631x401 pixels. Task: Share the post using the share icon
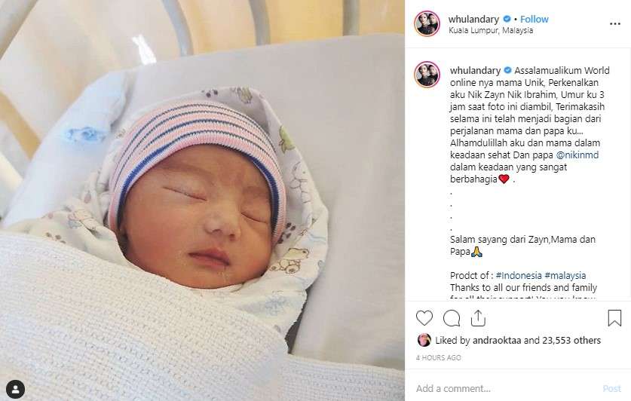click(478, 318)
